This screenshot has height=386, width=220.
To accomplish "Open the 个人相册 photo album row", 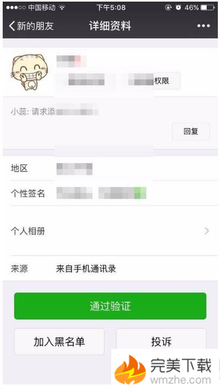I will [x=110, y=231].
